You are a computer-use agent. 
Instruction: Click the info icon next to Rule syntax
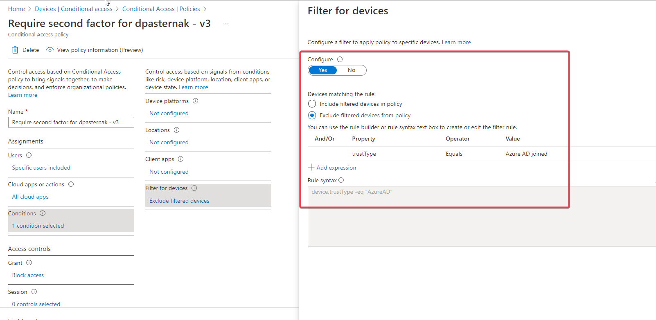point(341,180)
